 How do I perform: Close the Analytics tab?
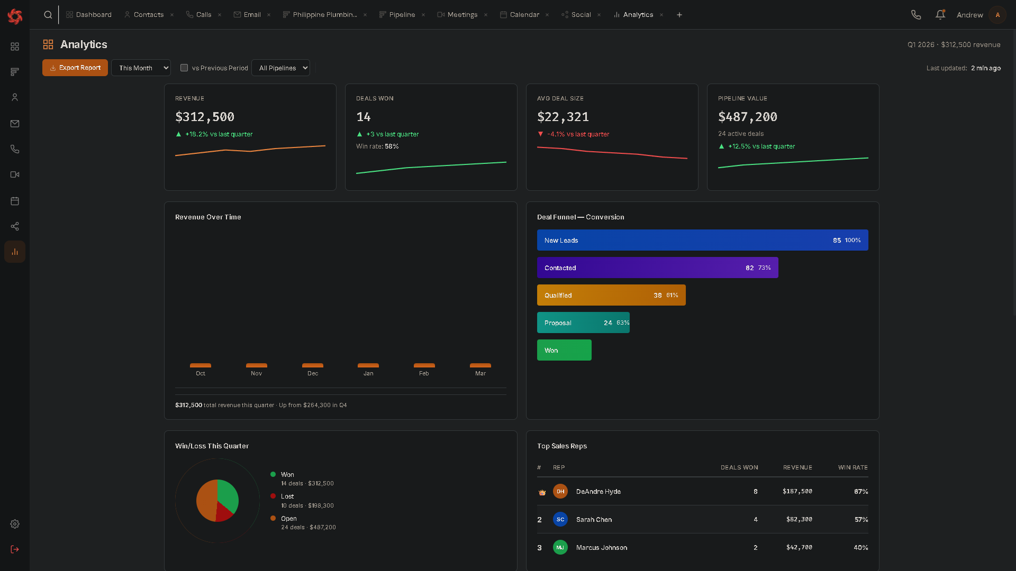(661, 15)
